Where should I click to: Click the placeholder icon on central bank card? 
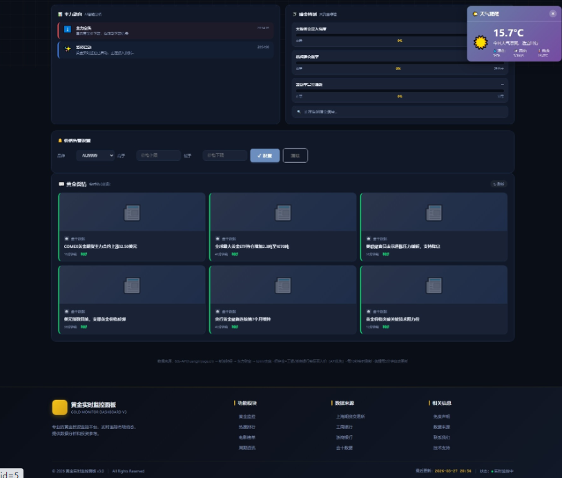[282, 285]
